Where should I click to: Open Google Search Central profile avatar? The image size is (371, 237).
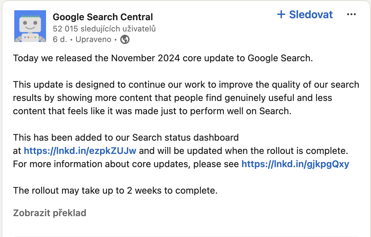pos(30,26)
